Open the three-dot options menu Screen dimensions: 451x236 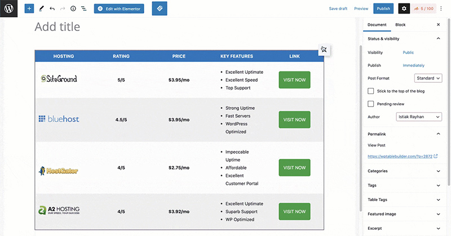tap(441, 8)
